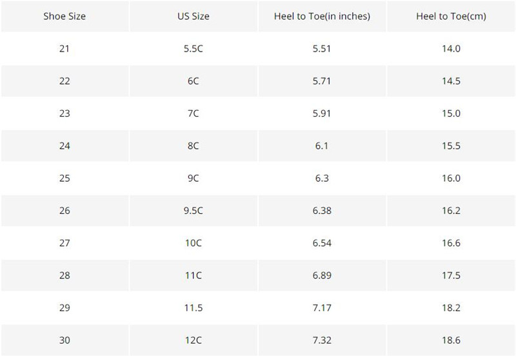Click the Heel to Toe(in inches) header
The width and height of the screenshot is (516, 357).
point(322,16)
